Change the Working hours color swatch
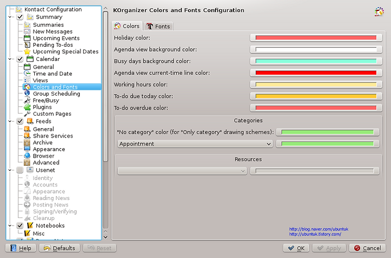The width and height of the screenshot is (391, 258). [x=316, y=84]
